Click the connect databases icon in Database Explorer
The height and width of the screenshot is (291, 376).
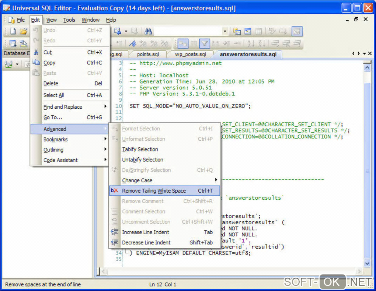(x=8, y=64)
